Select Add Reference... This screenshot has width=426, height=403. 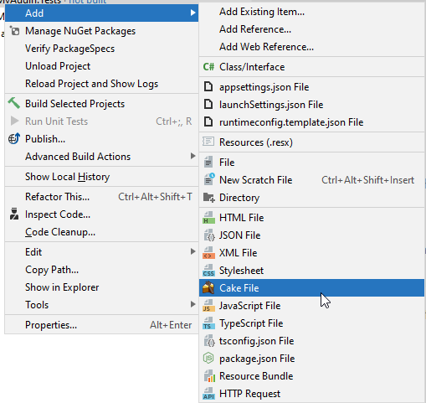pos(311,29)
